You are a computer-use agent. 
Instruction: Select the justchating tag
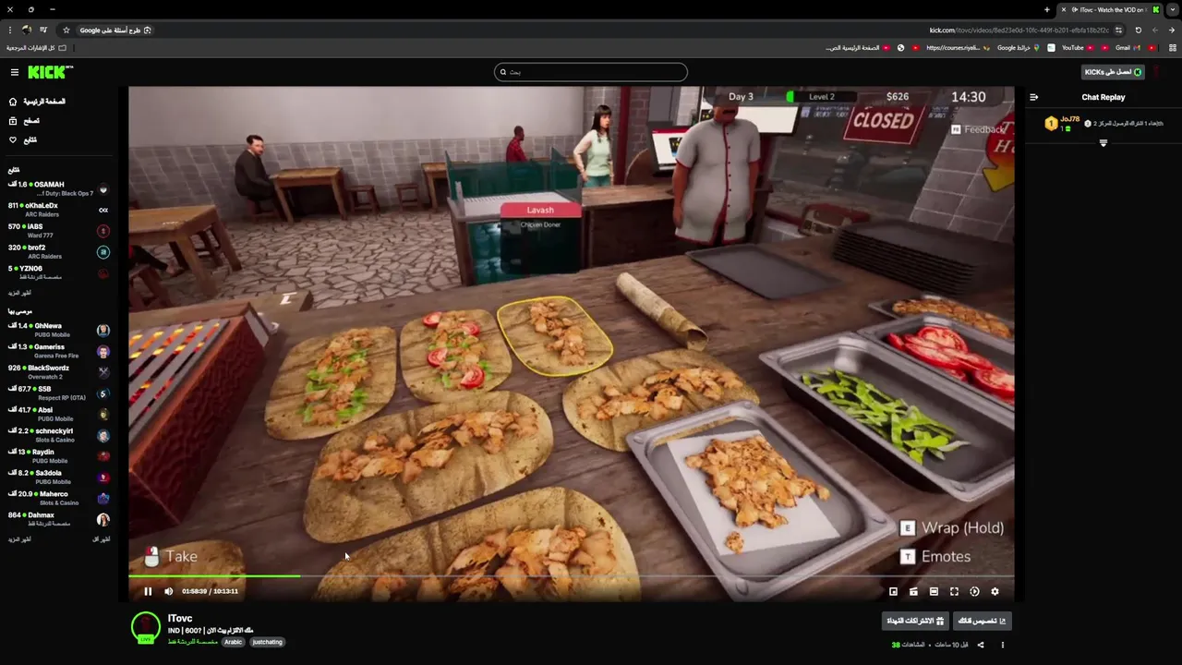[267, 642]
